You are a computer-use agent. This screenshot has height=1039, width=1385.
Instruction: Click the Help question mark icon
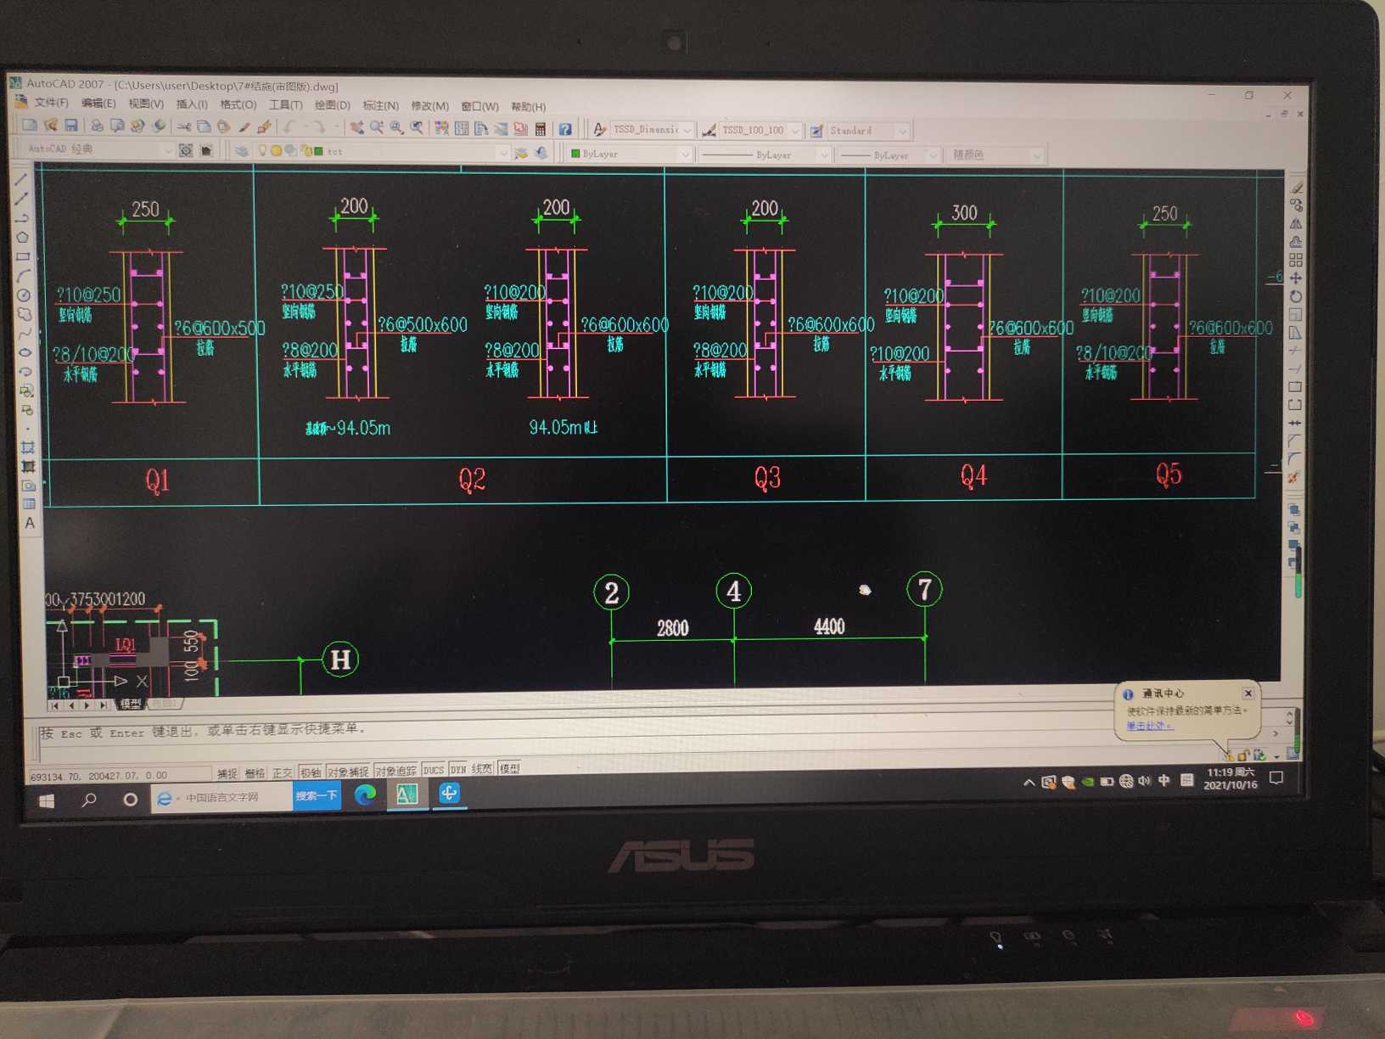pyautogui.click(x=564, y=129)
